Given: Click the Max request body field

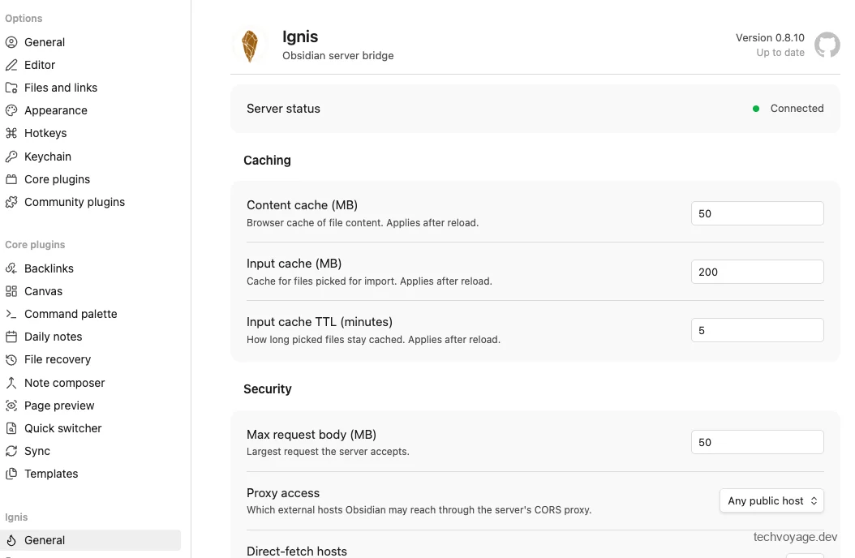Looking at the screenshot, I should (758, 442).
